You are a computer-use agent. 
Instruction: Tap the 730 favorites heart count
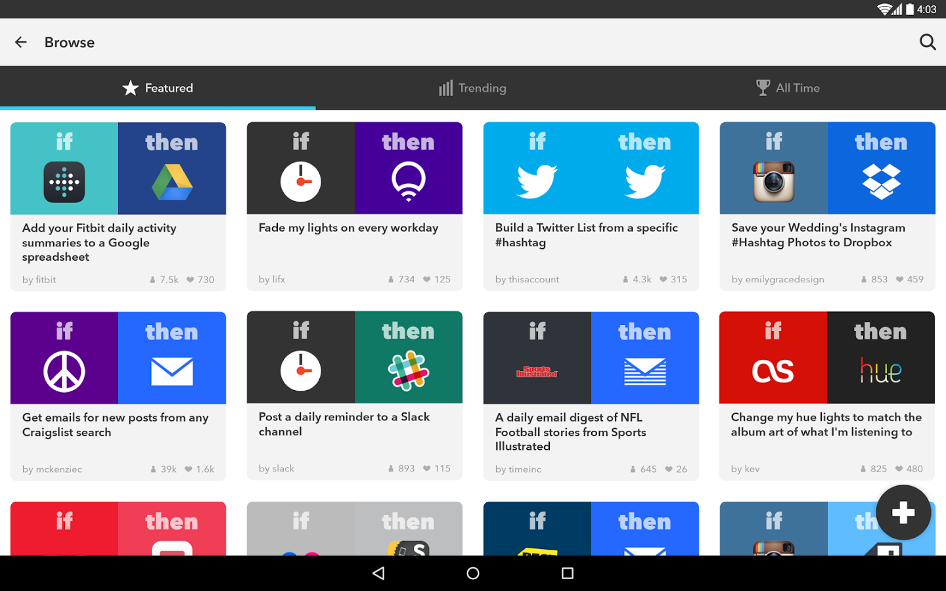pyautogui.click(x=200, y=280)
